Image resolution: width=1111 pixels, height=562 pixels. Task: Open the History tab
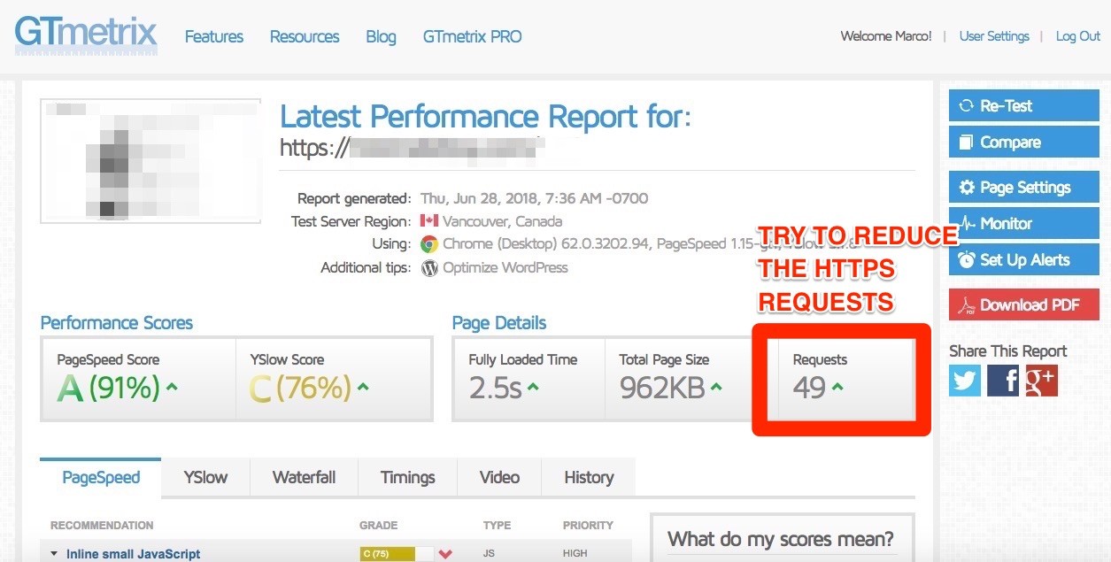point(589,477)
